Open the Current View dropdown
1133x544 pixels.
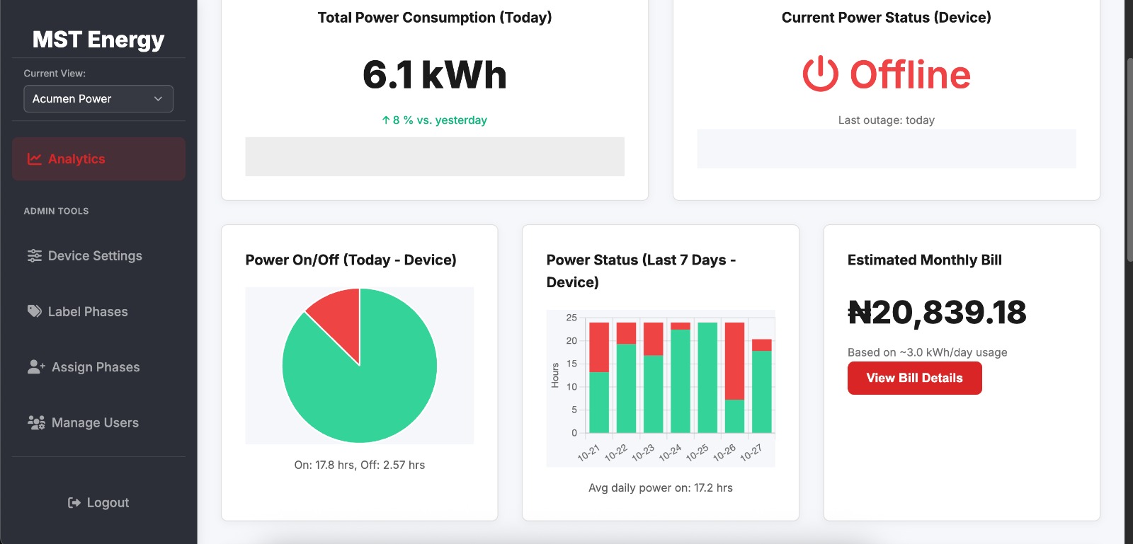(98, 99)
